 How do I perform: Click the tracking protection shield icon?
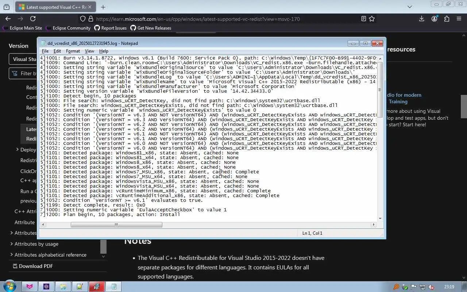point(83,19)
